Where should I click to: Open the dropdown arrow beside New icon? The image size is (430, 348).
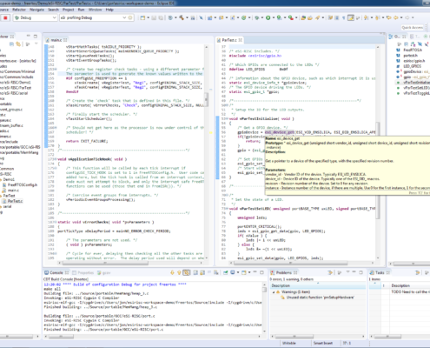click(148, 17)
